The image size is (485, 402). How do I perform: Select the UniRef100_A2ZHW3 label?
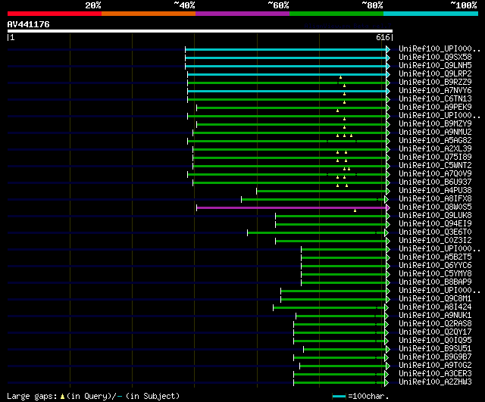[435, 382]
